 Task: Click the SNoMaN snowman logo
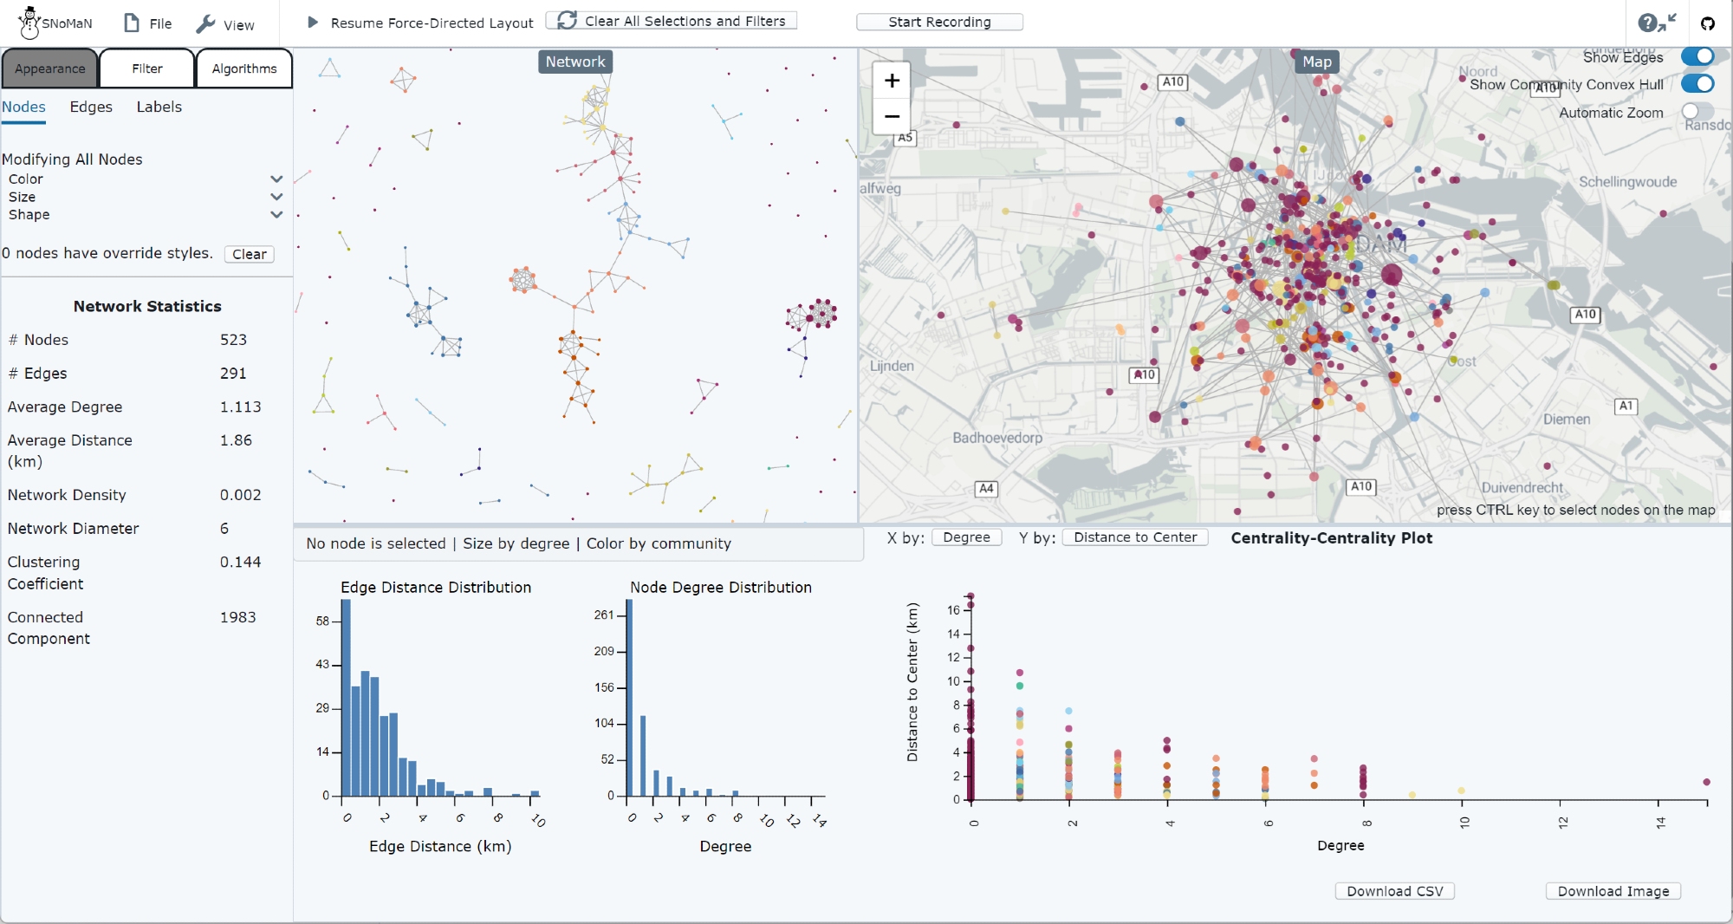29,23
